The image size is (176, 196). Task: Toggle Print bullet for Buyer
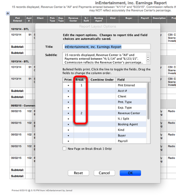tap(68, 136)
